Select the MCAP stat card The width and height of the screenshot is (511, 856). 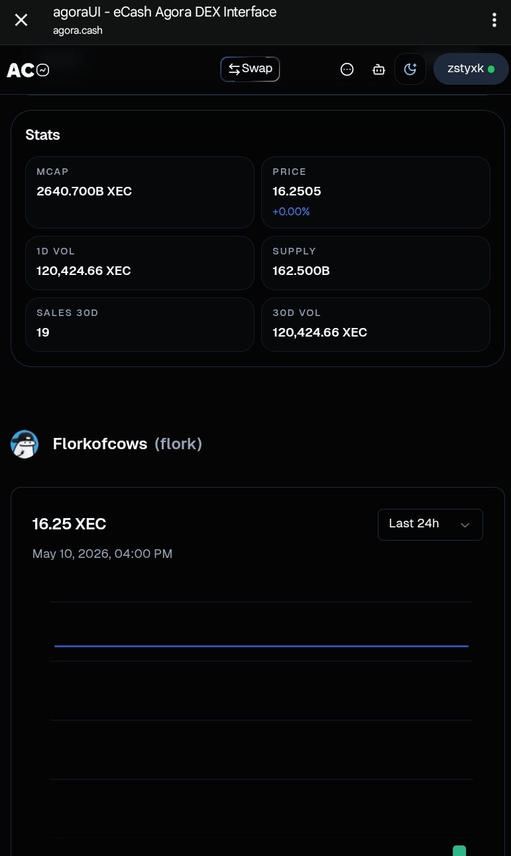tap(139, 192)
